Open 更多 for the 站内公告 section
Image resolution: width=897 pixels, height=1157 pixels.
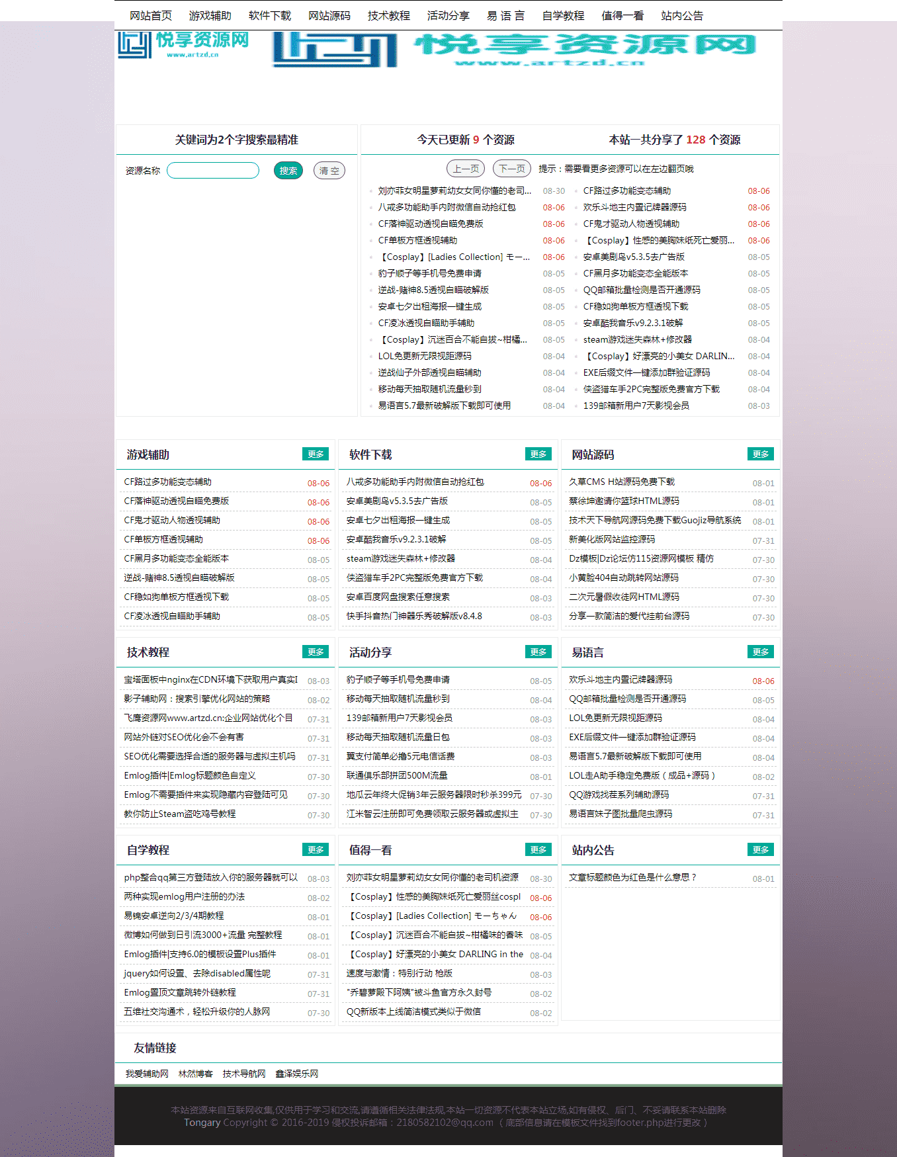pyautogui.click(x=761, y=849)
